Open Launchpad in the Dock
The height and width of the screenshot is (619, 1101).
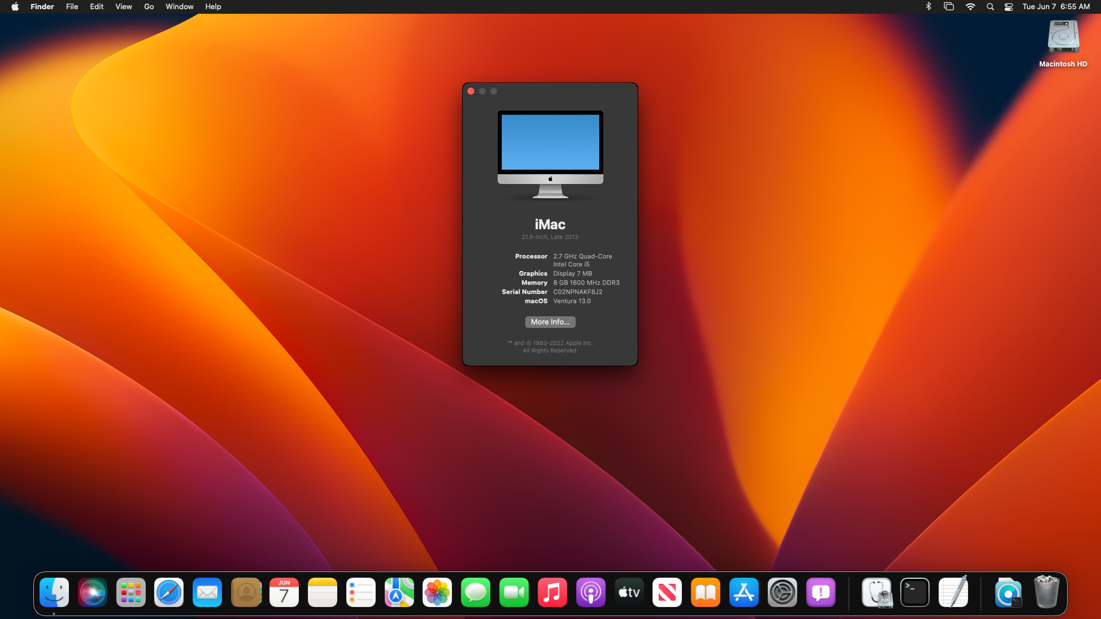pos(131,593)
